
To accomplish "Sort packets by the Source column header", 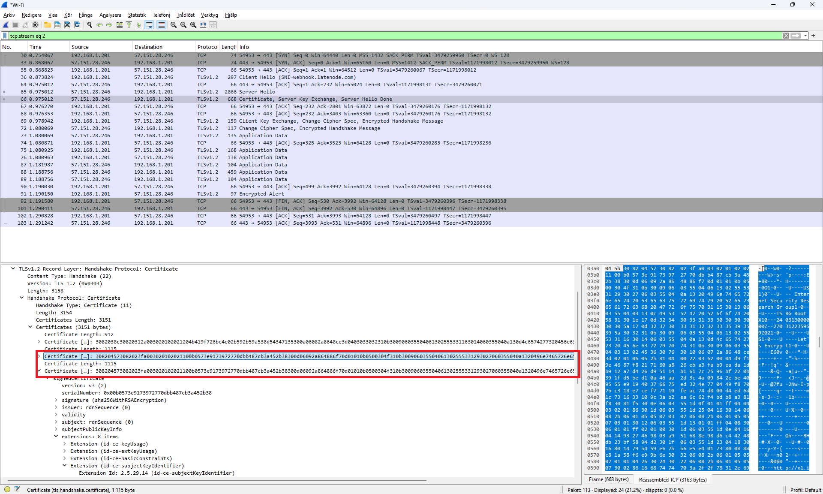I will tap(101, 47).
